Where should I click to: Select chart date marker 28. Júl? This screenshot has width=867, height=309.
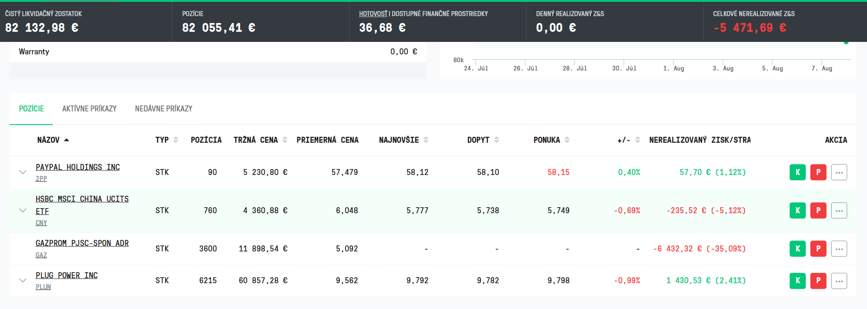coord(575,68)
